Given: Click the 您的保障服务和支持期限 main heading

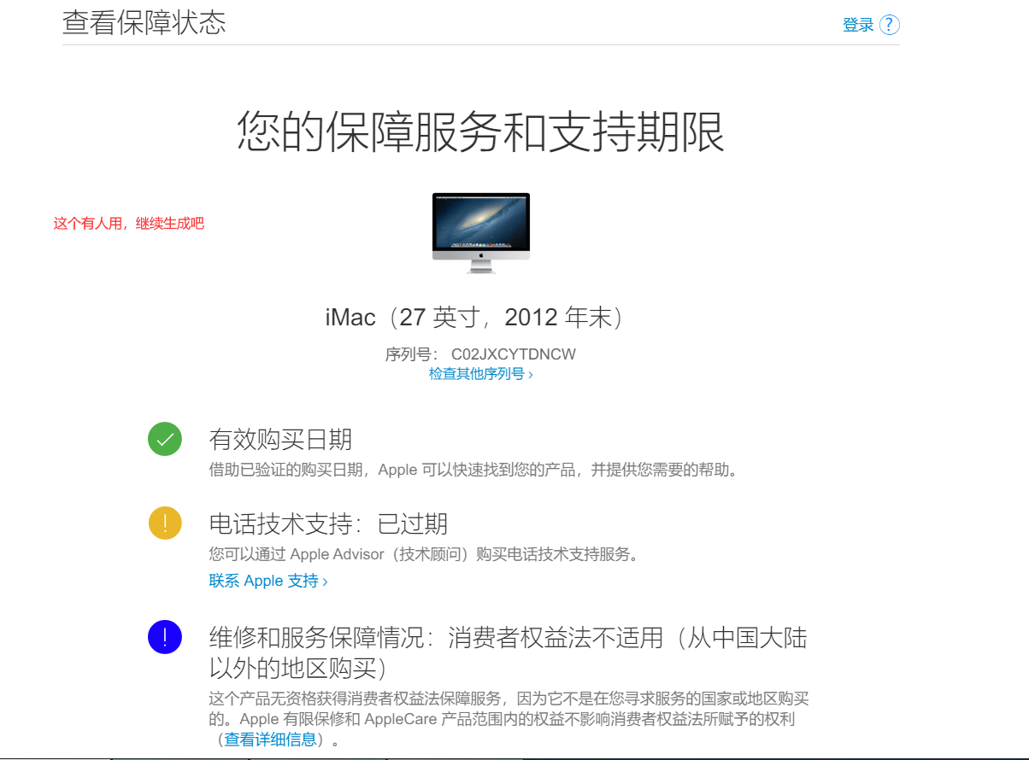Looking at the screenshot, I should (480, 132).
